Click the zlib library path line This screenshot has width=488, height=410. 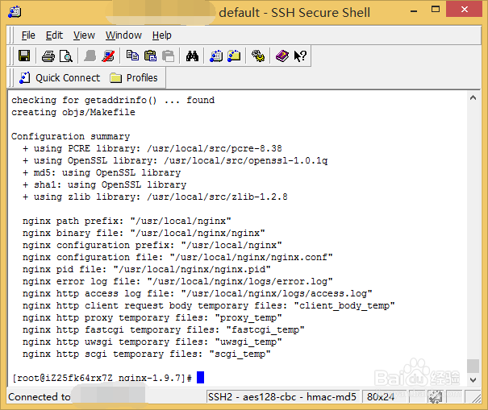pyautogui.click(x=155, y=197)
